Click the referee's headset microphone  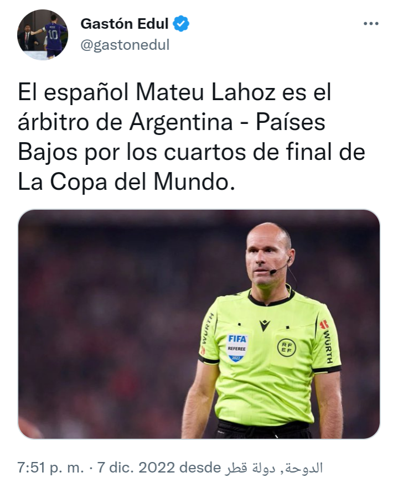point(273,271)
